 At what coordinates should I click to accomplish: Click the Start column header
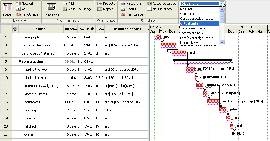(x=80, y=29)
